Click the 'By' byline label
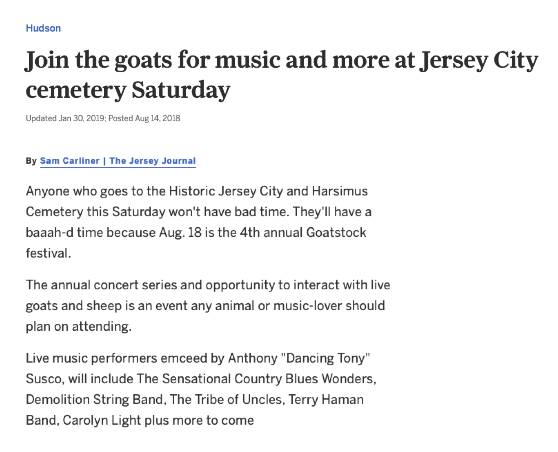 (x=31, y=161)
